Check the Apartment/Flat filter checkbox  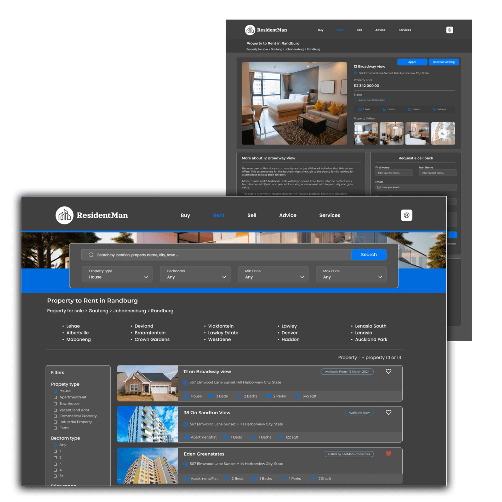click(x=55, y=397)
